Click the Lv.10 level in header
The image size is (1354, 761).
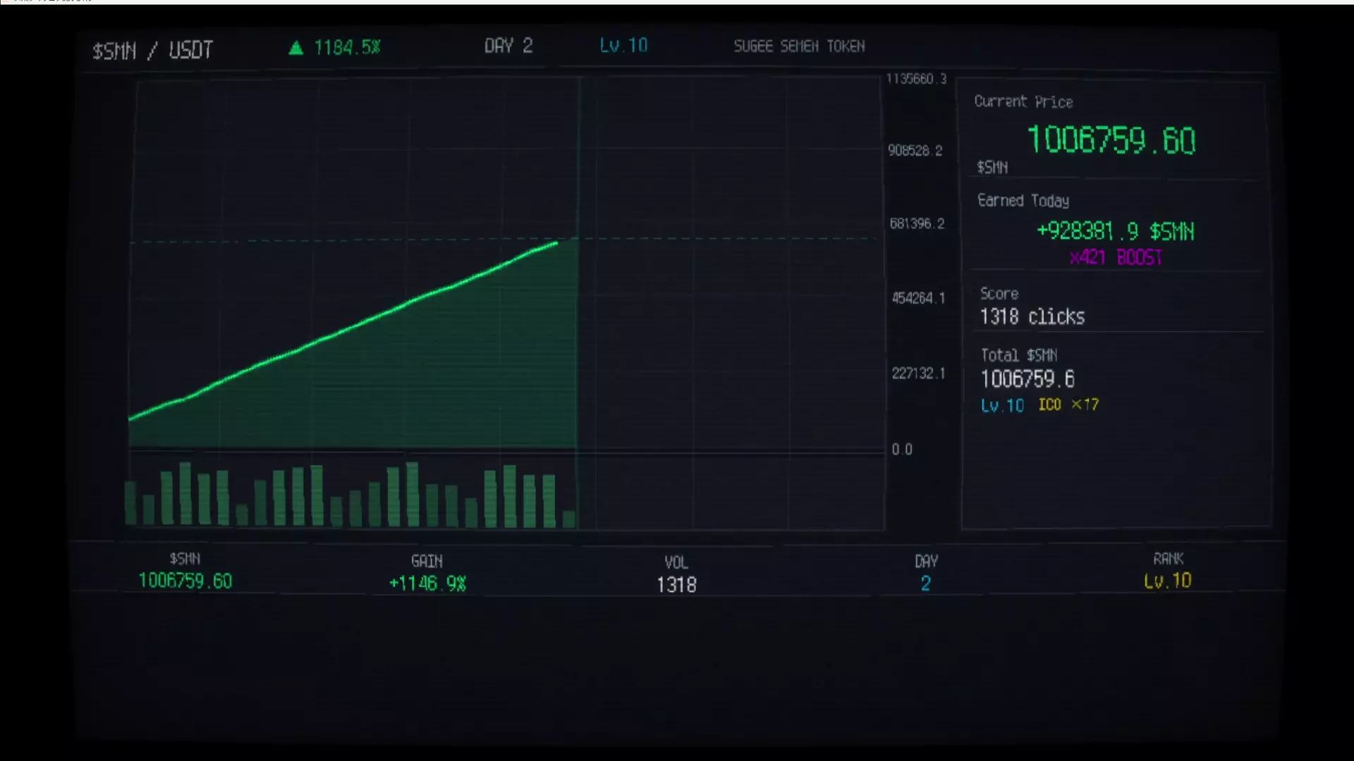pos(623,46)
